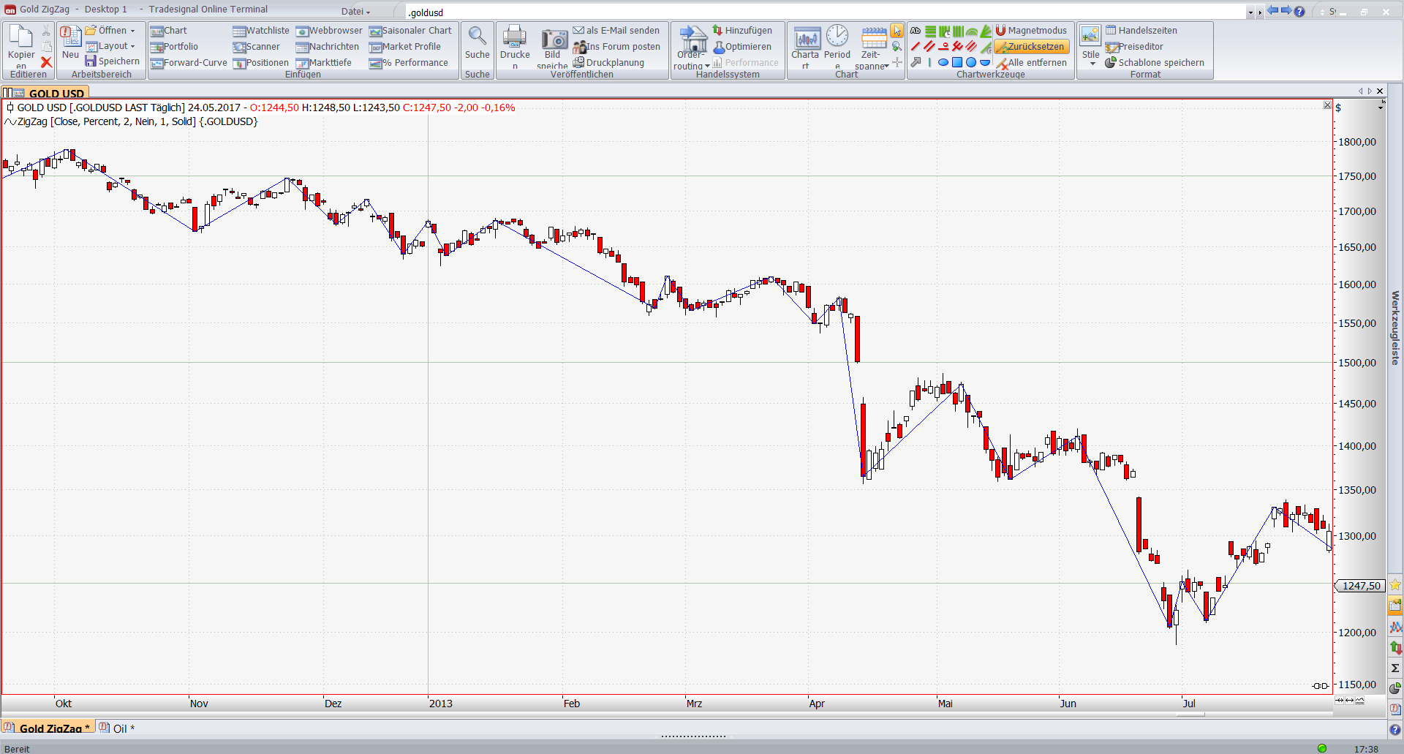The height and width of the screenshot is (754, 1404).
Task: Select the rectangle drawing tool
Action: point(956,63)
